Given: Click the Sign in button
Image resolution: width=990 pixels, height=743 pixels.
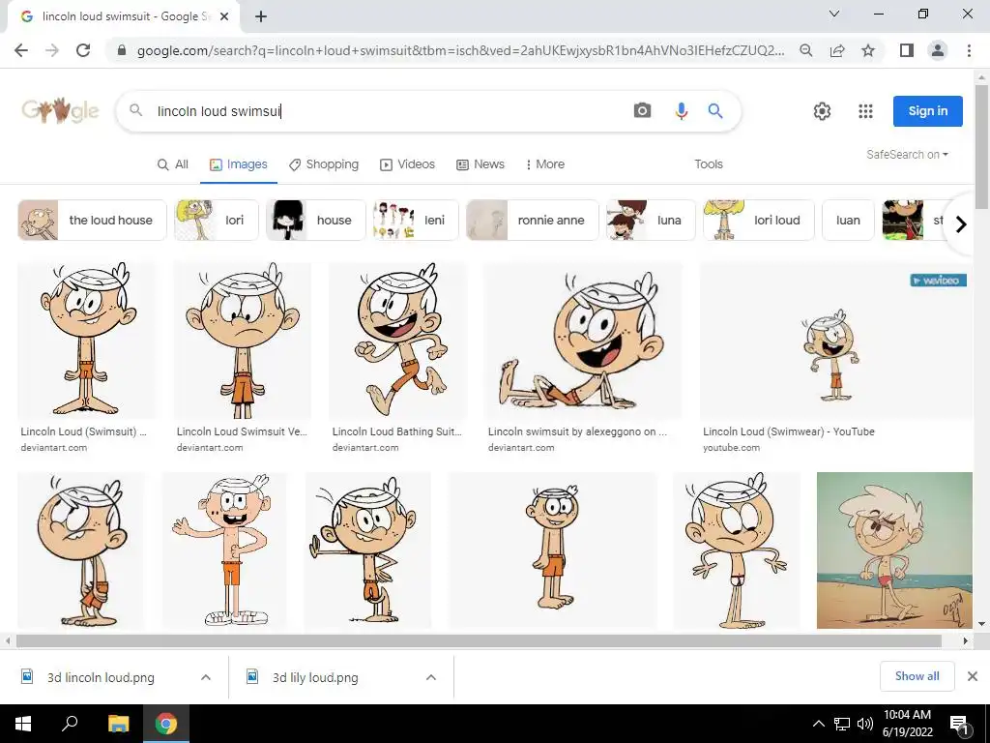Looking at the screenshot, I should coord(927,111).
